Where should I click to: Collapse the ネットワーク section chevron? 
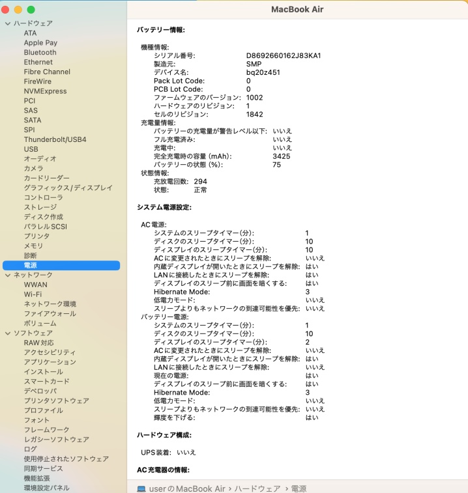point(8,275)
